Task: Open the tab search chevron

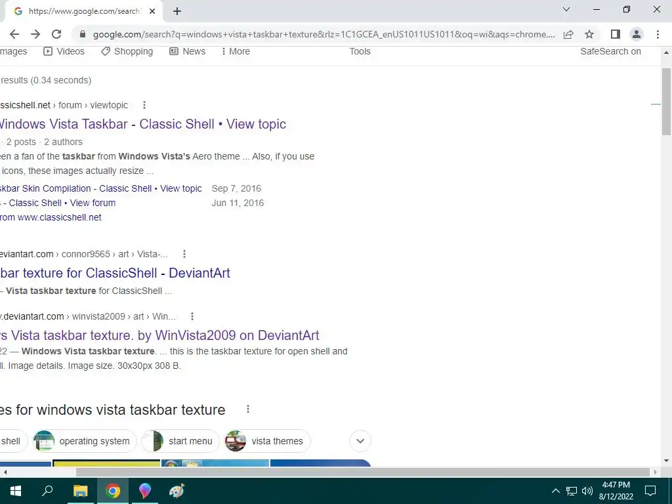Action: click(566, 9)
